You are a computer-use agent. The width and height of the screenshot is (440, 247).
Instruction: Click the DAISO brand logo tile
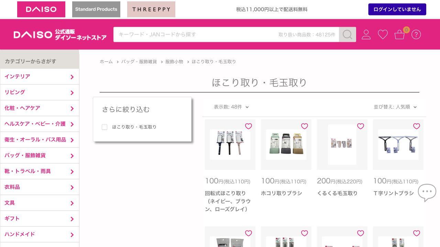point(41,9)
